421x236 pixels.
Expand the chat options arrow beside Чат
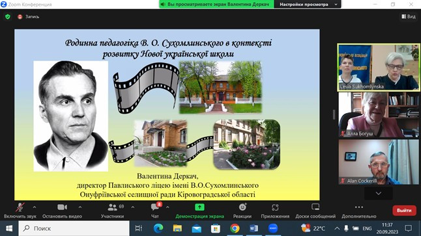(x=167, y=207)
